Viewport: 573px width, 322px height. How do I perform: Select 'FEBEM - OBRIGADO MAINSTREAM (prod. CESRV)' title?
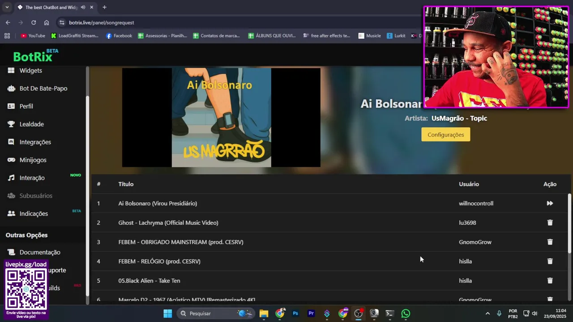click(x=181, y=242)
